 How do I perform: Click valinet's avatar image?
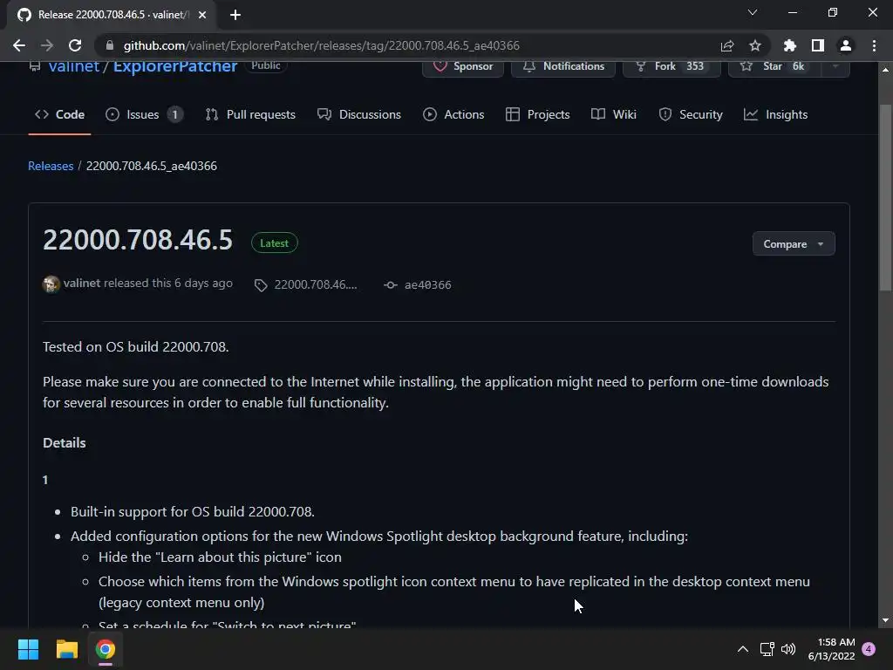(x=51, y=284)
